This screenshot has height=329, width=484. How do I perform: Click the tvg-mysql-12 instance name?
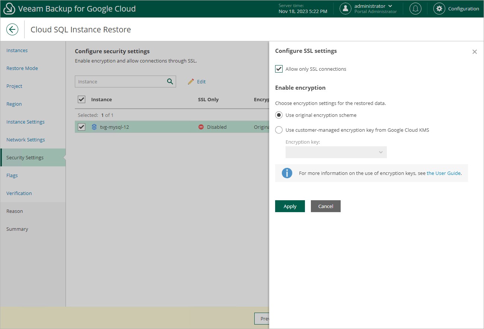tap(115, 127)
